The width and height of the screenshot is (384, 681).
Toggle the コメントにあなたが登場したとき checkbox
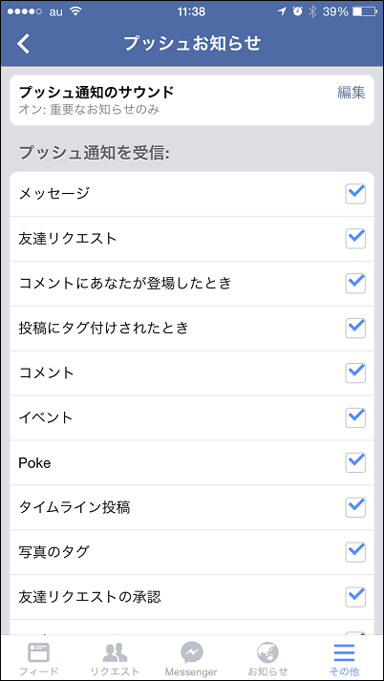click(355, 284)
